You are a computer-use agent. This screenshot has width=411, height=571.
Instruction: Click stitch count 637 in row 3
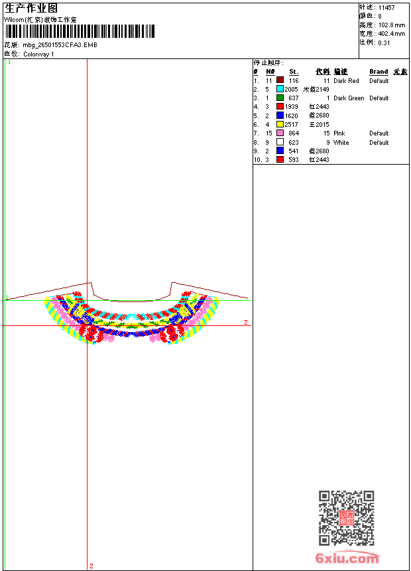pos(294,98)
